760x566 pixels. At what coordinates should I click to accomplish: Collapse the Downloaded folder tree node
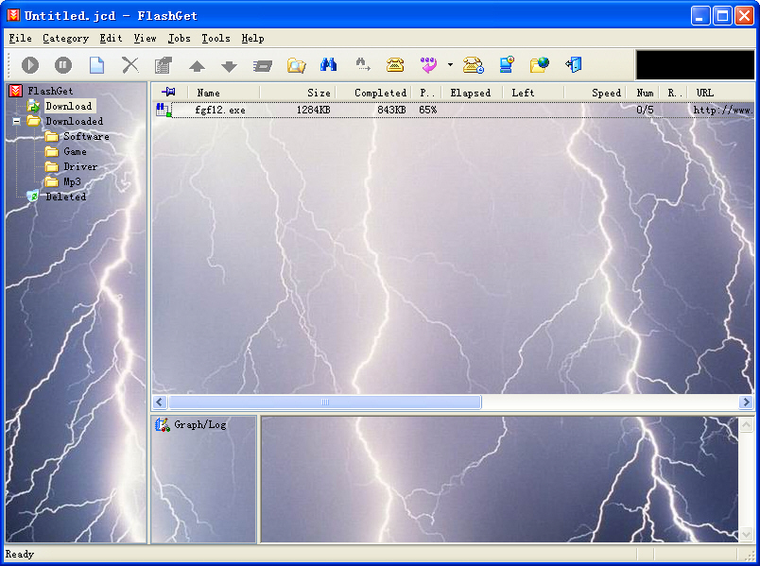click(16, 121)
